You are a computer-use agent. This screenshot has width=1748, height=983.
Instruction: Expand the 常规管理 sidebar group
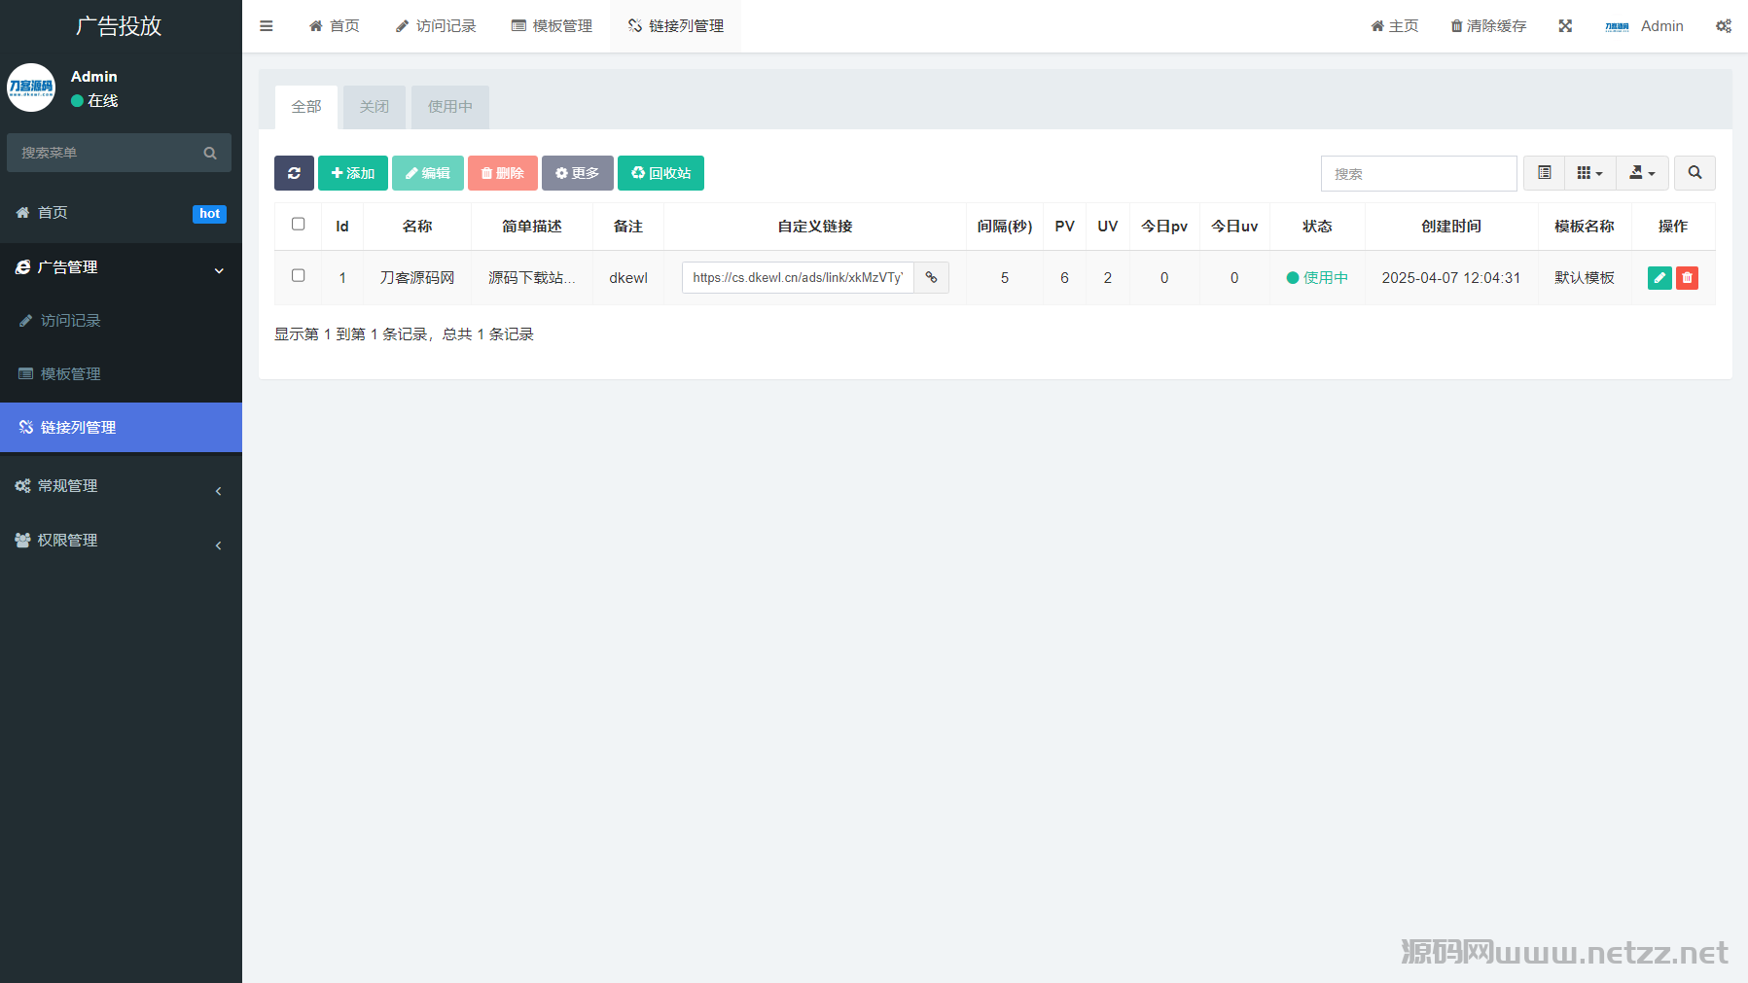coord(121,486)
